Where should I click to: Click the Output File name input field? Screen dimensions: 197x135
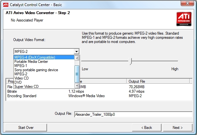[x=133, y=114]
